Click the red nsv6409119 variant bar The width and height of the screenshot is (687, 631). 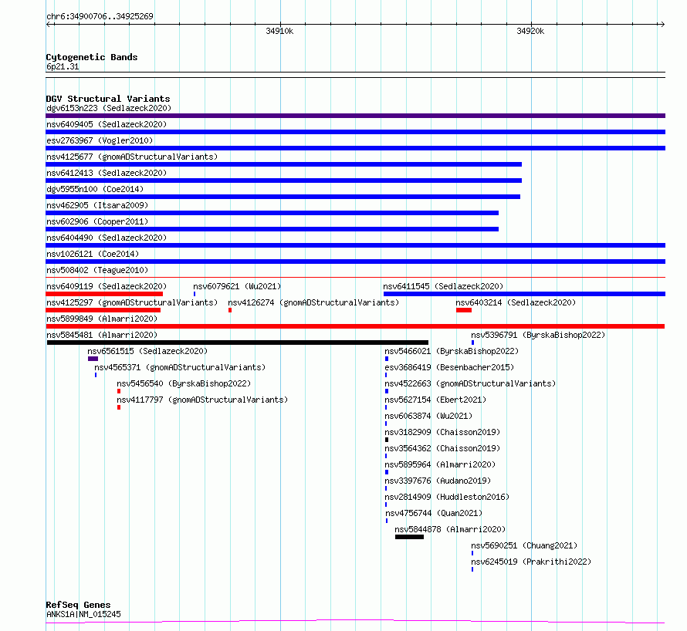click(104, 294)
